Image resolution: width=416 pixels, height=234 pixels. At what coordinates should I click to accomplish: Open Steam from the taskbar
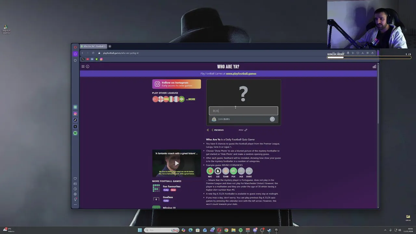point(269,230)
